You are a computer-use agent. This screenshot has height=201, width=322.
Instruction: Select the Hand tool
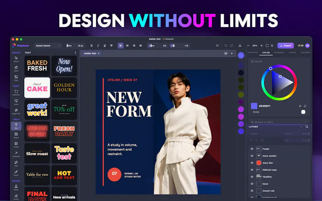16,68
